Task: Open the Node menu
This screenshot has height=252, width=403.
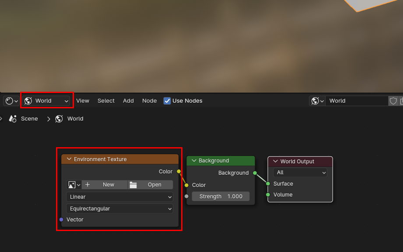Action: click(x=149, y=101)
